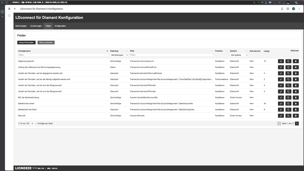
Task: Sort the Pfad column
Action: click(x=212, y=51)
